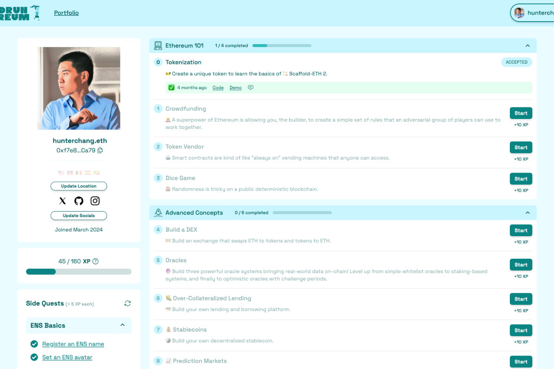Go to the Portfolio nav link
This screenshot has height=369, width=554.
[x=66, y=13]
